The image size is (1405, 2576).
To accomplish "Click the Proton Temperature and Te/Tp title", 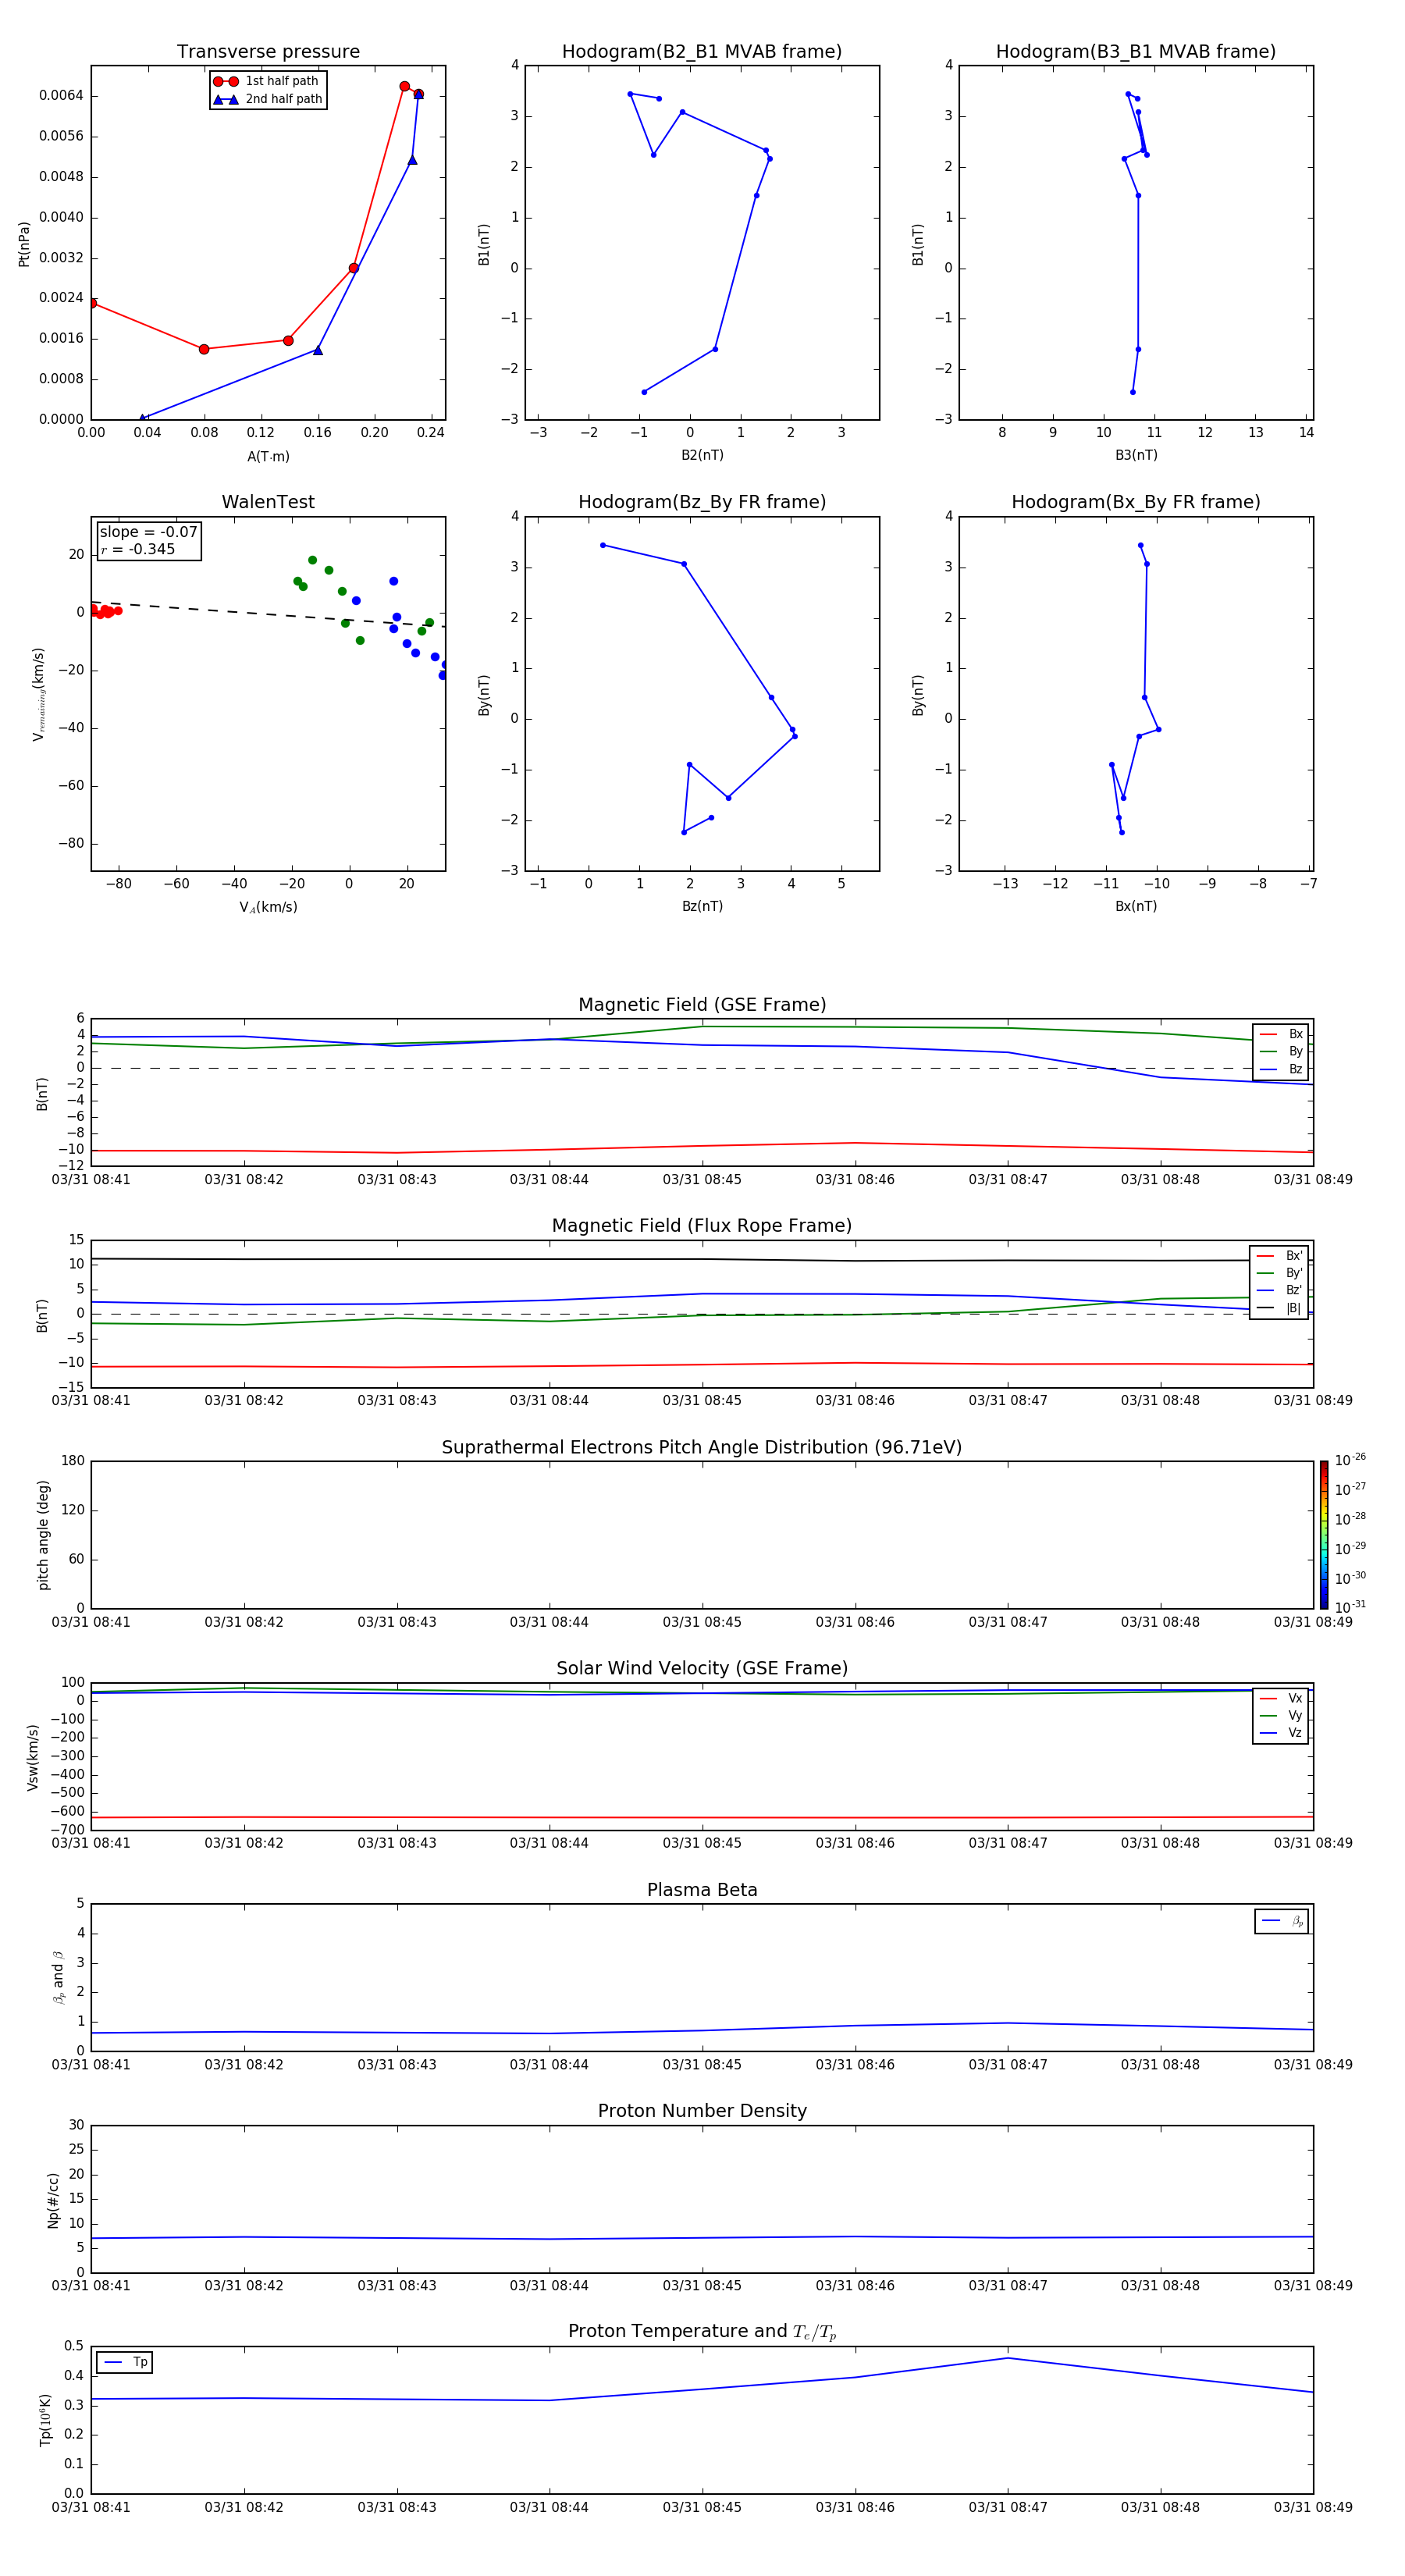I will click(x=702, y=2331).
